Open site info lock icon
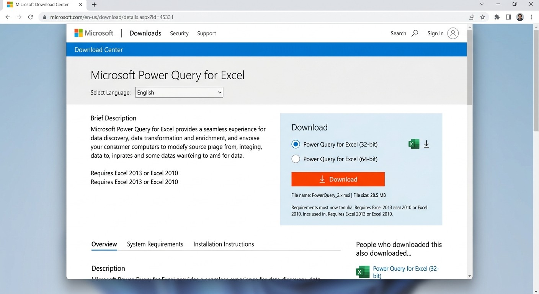Screen dimensions: 539x294 tap(45, 17)
